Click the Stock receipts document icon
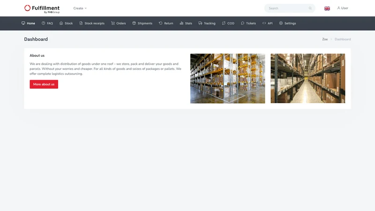Screen dimensions: 375x211 coord(81,23)
